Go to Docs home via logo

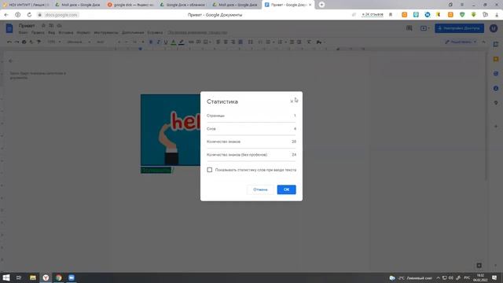pyautogui.click(x=9, y=28)
